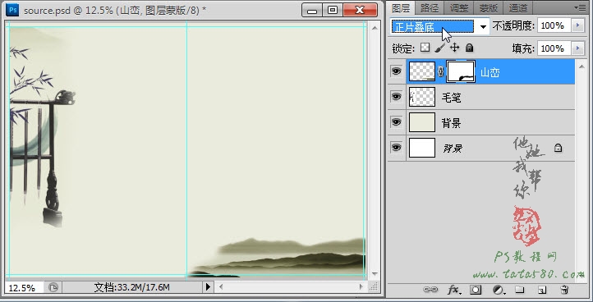Viewport: 593px width, 302px height.
Task: Switch to the 调整 tab
Action: click(459, 7)
